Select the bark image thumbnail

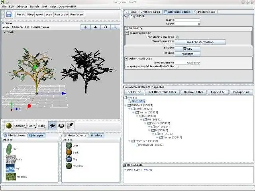click(11, 159)
